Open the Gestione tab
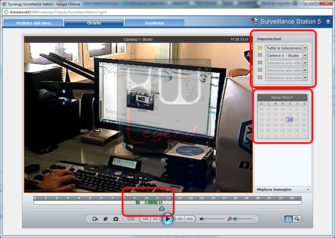This screenshot has width=335, height=238. click(155, 23)
